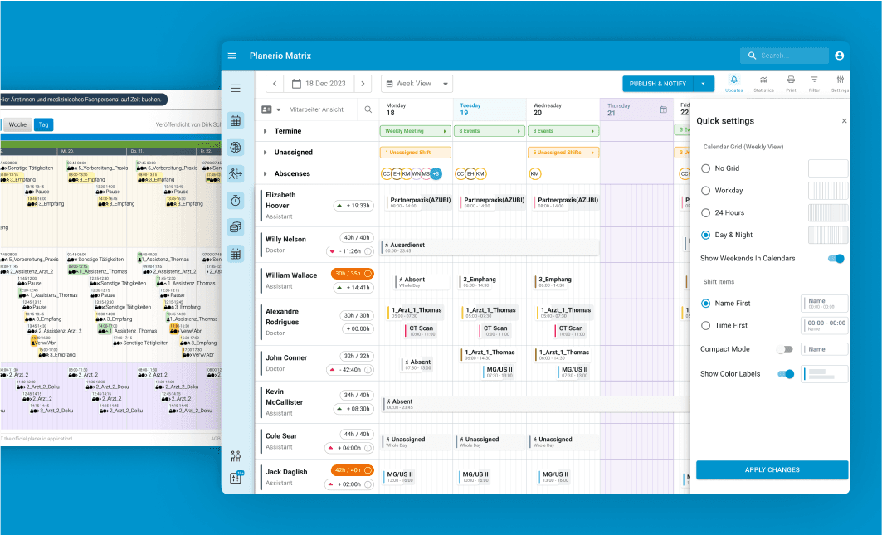The width and height of the screenshot is (882, 535).
Task: Open the grid table sidebar icon below coins
Action: click(236, 254)
